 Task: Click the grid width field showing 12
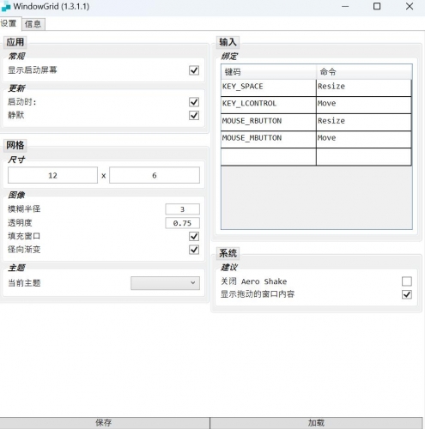[52, 175]
